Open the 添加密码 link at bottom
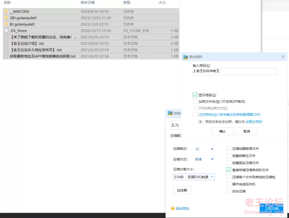The height and width of the screenshot is (218, 289). point(182,208)
